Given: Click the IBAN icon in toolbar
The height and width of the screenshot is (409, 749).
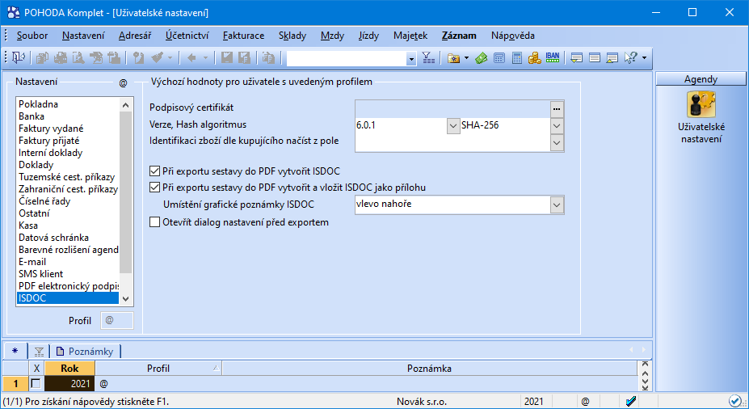Looking at the screenshot, I should coord(553,58).
